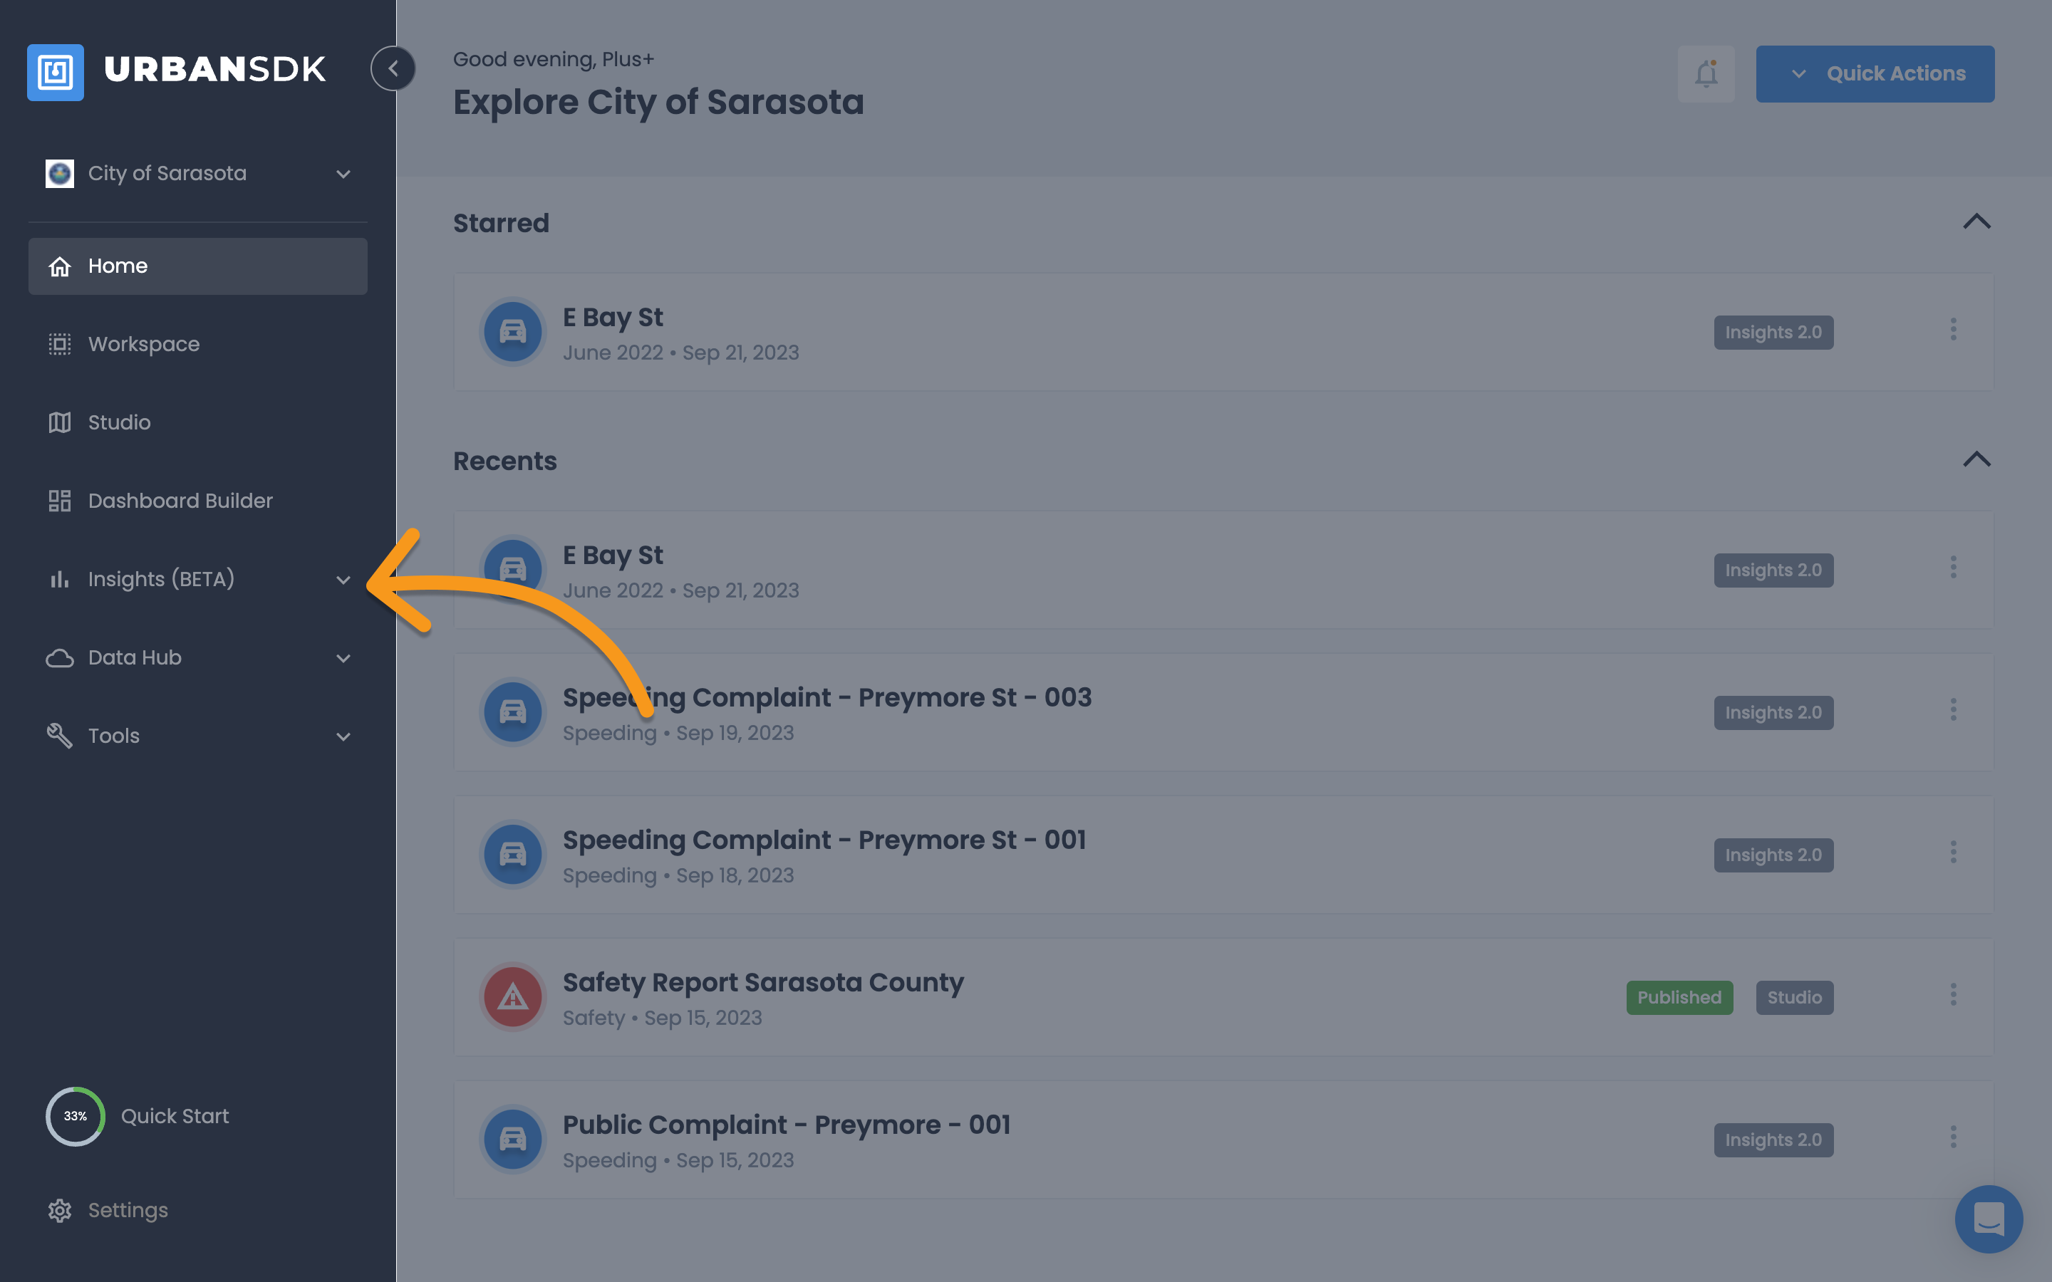
Task: Open Dashboard Builder from the sidebar
Action: click(x=180, y=501)
